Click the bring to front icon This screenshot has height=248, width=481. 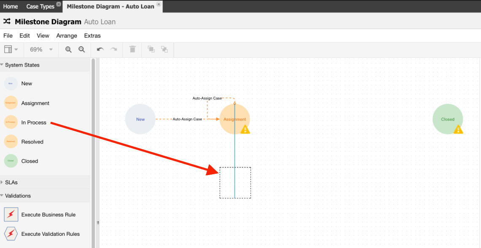click(x=151, y=49)
